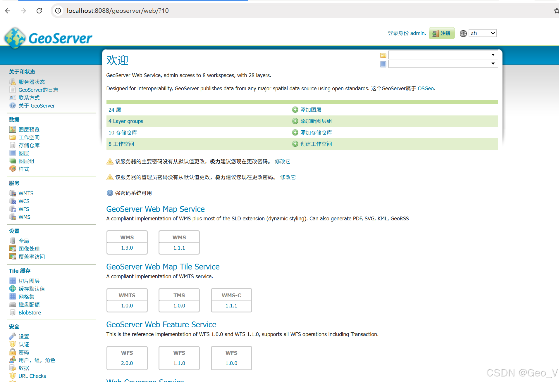Click the passwords padlock icon
This screenshot has width=559, height=382.
(x=13, y=352)
